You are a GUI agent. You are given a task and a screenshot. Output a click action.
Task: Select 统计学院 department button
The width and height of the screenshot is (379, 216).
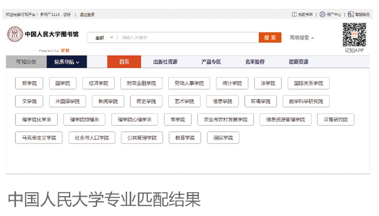click(x=232, y=83)
